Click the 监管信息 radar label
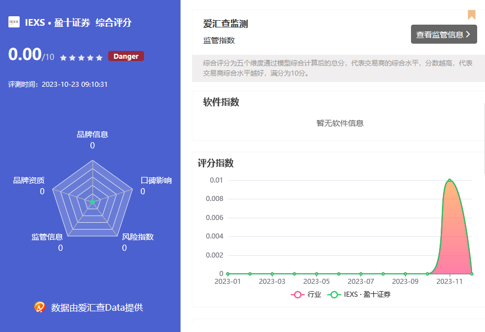Viewport: 485px width, 332px height. pyautogui.click(x=47, y=237)
